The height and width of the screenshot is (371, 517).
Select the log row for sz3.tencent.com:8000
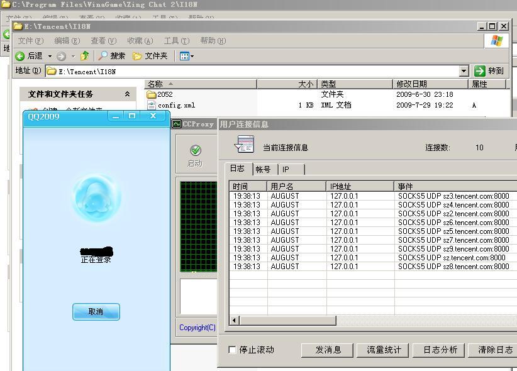pyautogui.click(x=373, y=196)
